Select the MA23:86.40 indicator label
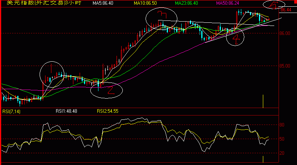 tap(186, 3)
